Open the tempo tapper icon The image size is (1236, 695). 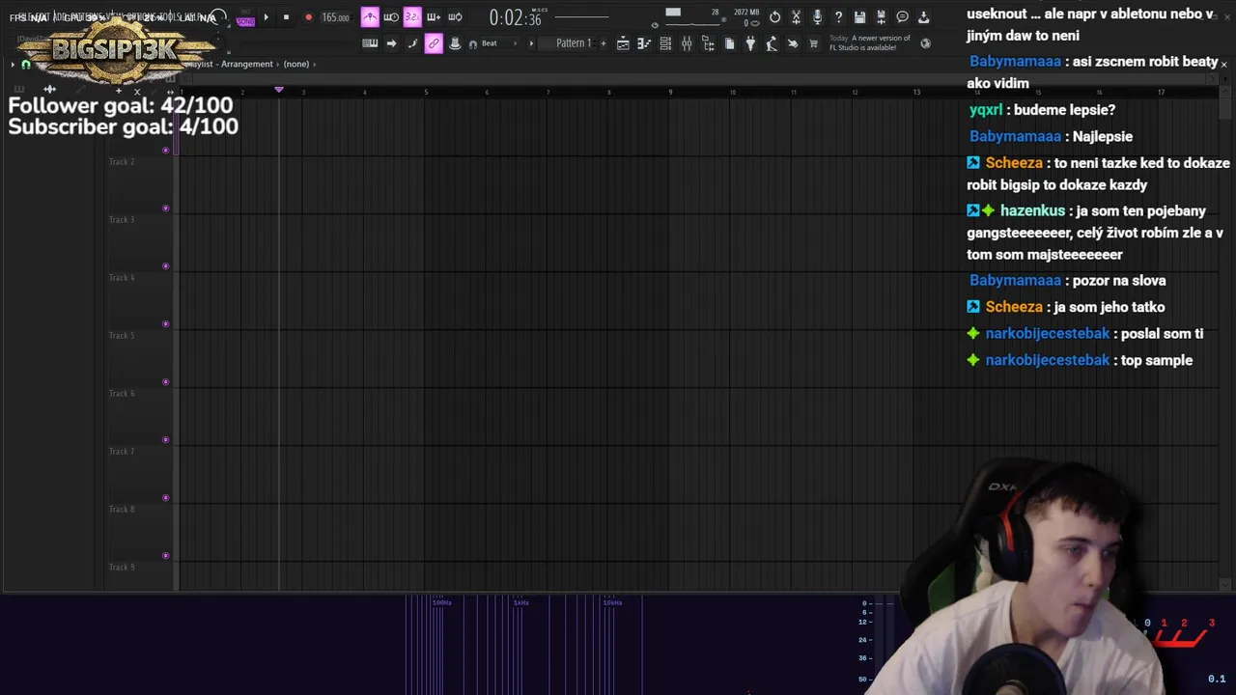771,43
